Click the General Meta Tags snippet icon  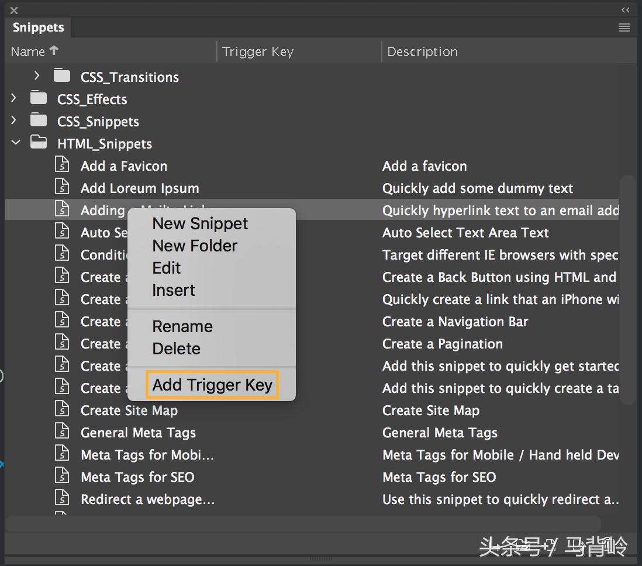click(62, 432)
